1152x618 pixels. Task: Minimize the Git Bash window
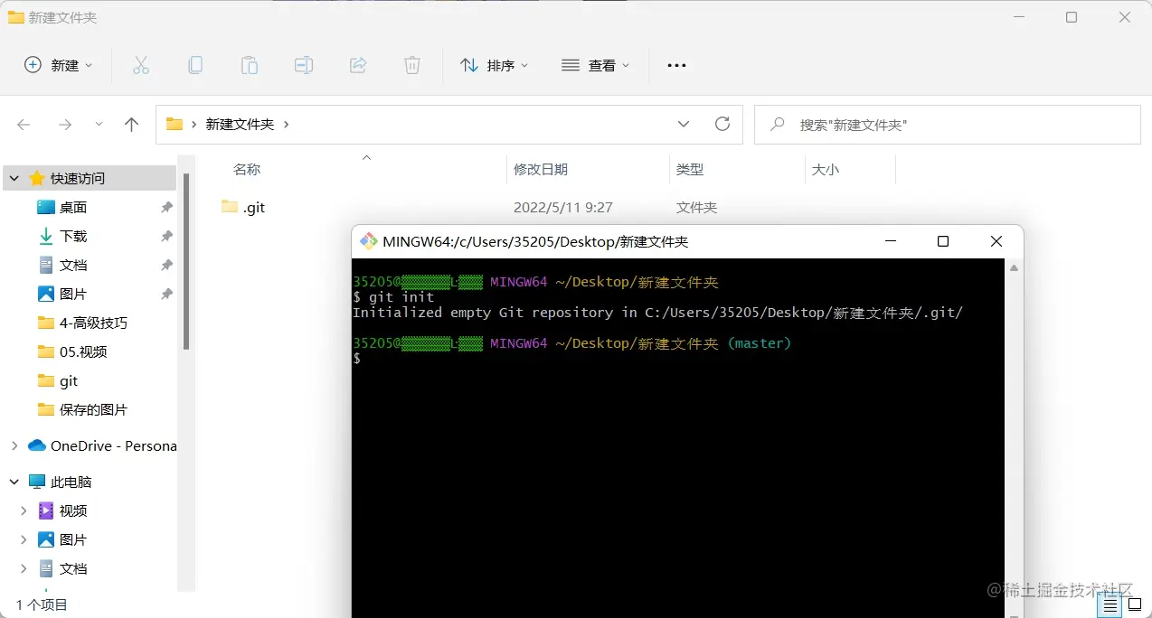[x=891, y=241]
